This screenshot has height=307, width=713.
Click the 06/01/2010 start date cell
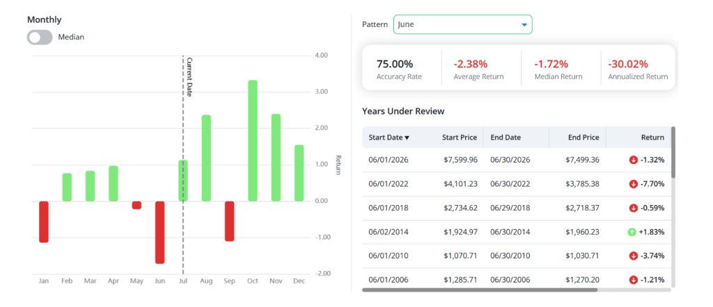(x=389, y=256)
